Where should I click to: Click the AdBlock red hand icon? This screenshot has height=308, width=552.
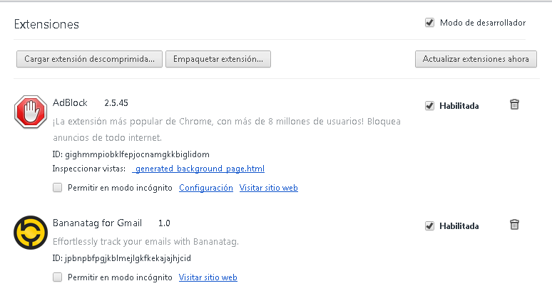pyautogui.click(x=31, y=112)
